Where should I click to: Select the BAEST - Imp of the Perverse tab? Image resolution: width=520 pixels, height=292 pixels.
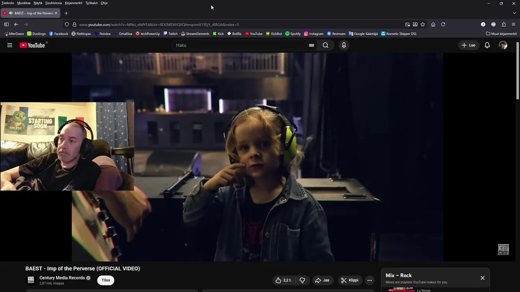(x=31, y=13)
